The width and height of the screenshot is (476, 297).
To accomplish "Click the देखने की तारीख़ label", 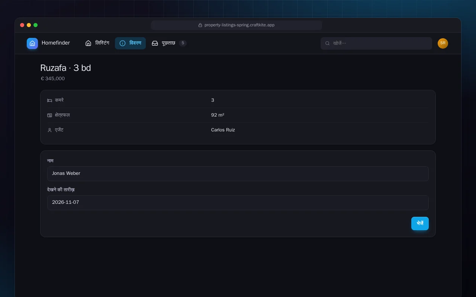I will click(61, 190).
